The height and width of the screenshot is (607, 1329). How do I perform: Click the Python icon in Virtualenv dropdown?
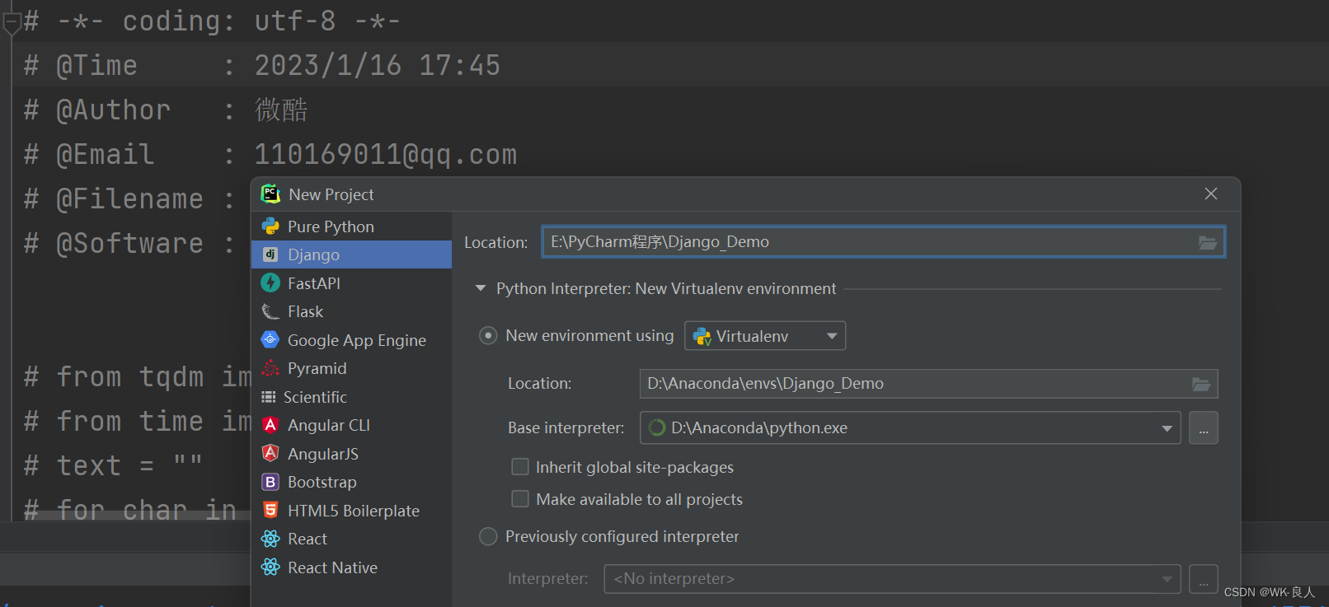click(702, 336)
